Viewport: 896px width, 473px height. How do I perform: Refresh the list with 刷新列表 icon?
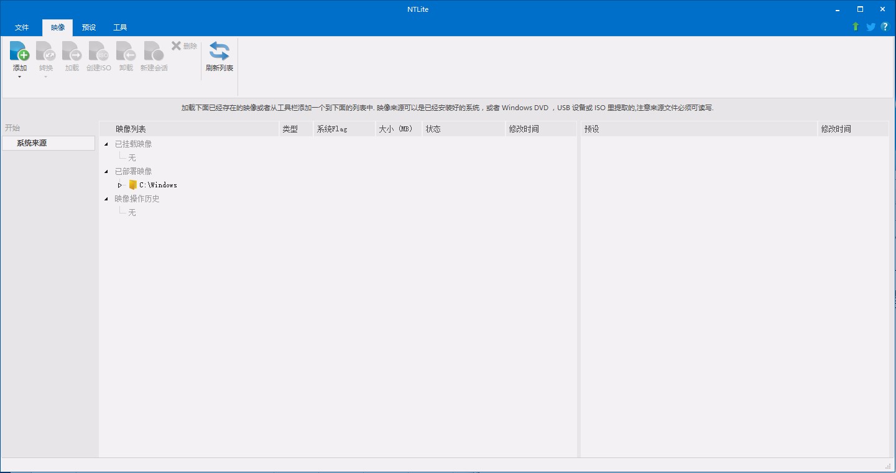pos(219,51)
